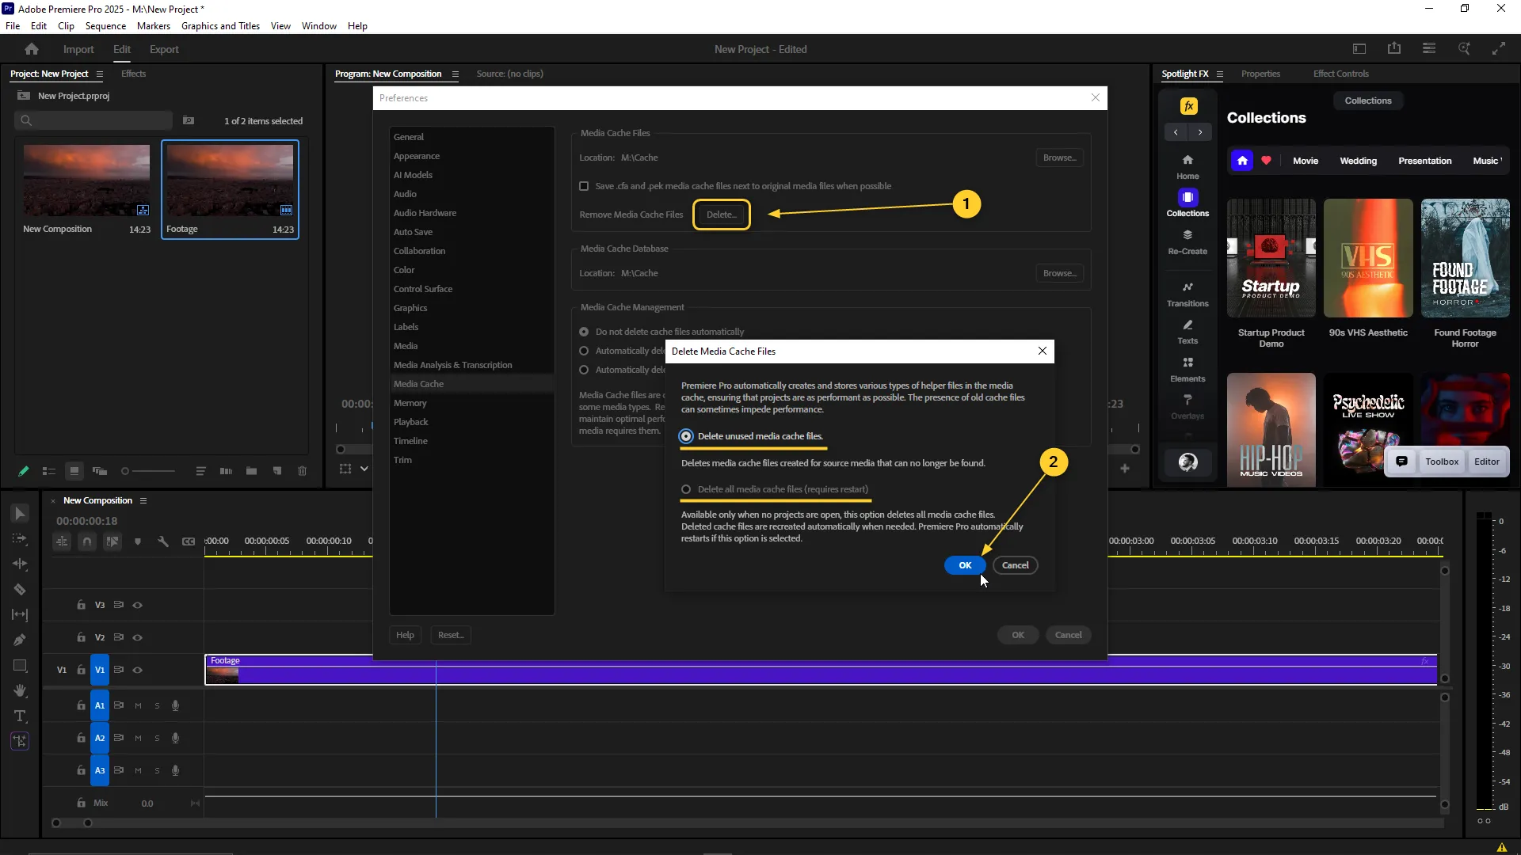Select the Type tool
This screenshot has height=855, width=1521.
(20, 716)
